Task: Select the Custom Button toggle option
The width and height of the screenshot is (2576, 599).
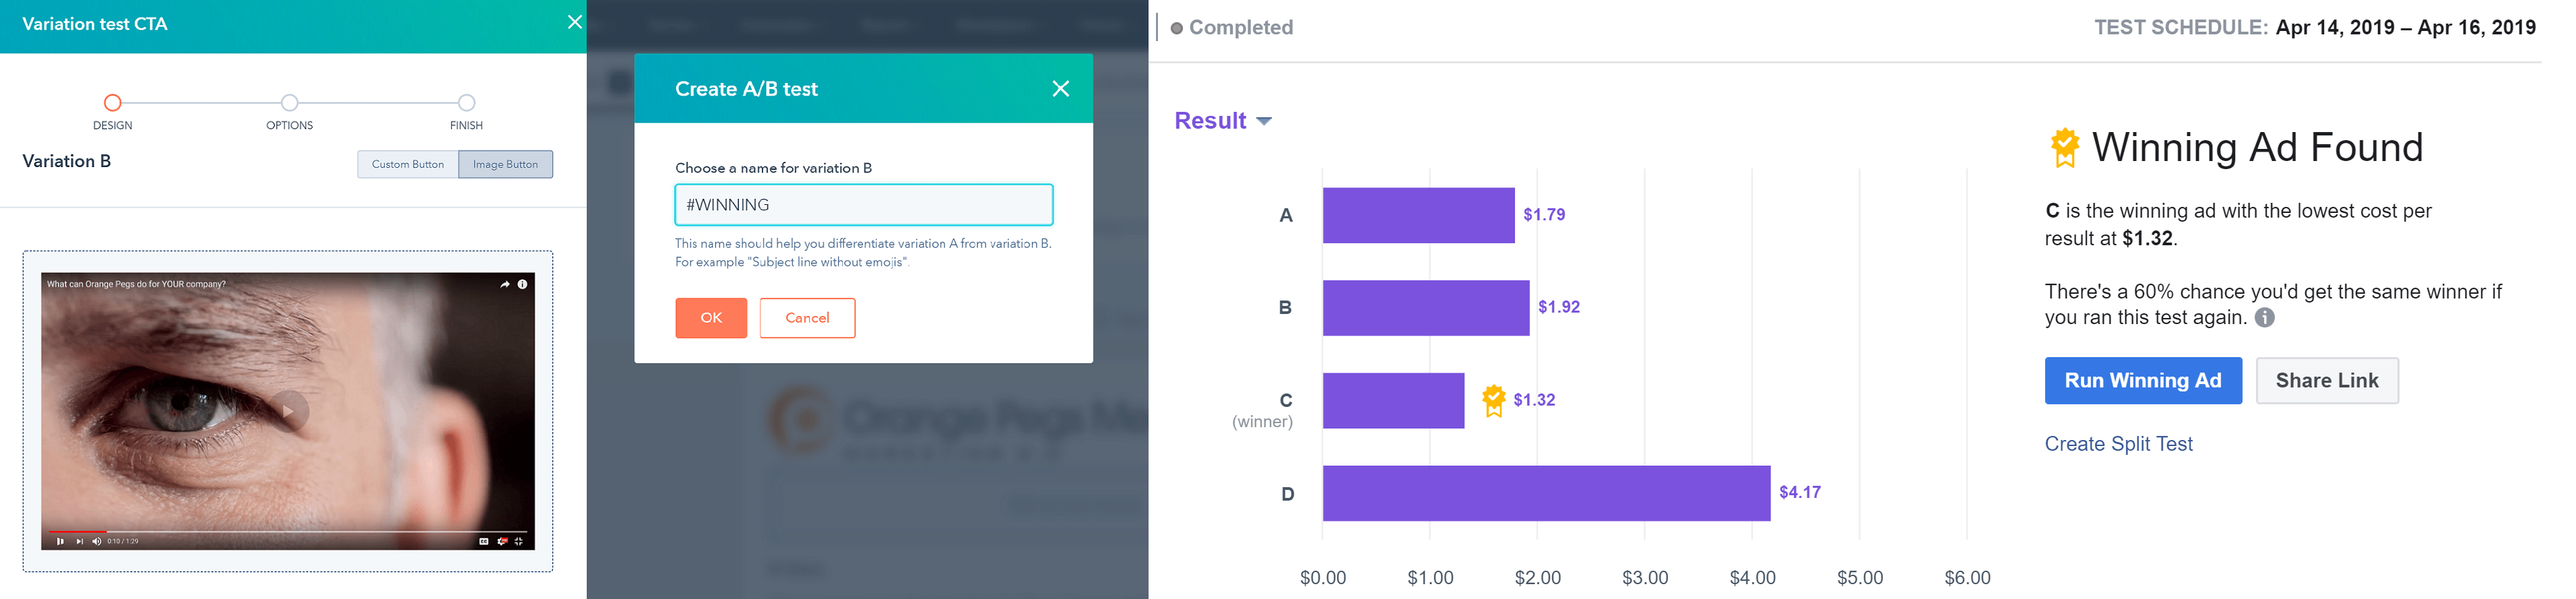Action: [408, 164]
